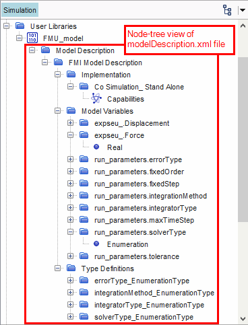The width and height of the screenshot is (248, 325).
Task: Click the Capabilities atom icon
Action: [96, 98]
